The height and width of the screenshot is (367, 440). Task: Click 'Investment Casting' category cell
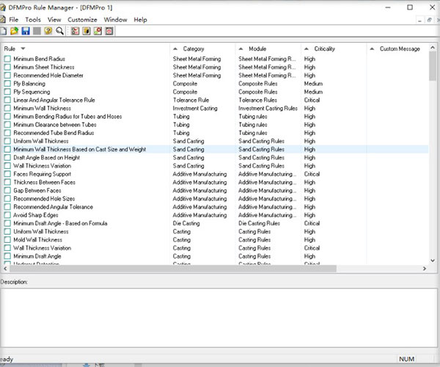pos(195,108)
